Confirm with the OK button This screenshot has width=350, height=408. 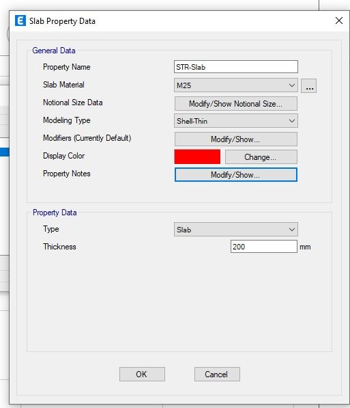point(142,375)
